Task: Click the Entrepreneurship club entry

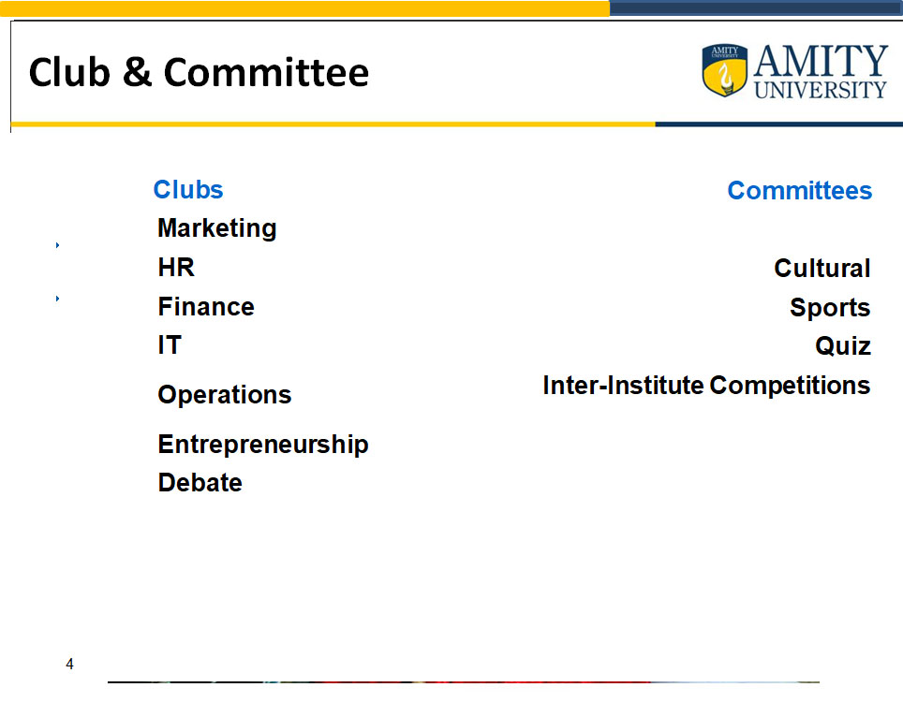Action: point(263,445)
